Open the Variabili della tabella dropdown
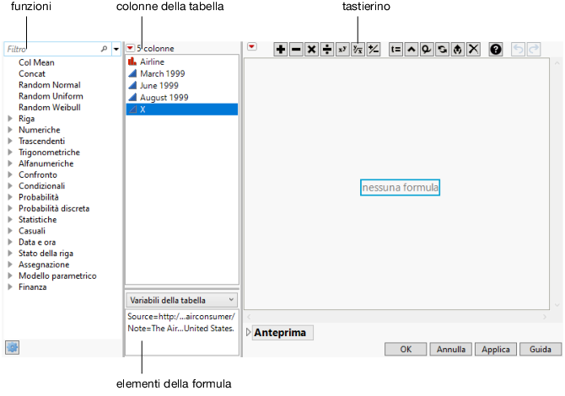Screen dimensions: 565x396 click(x=181, y=300)
